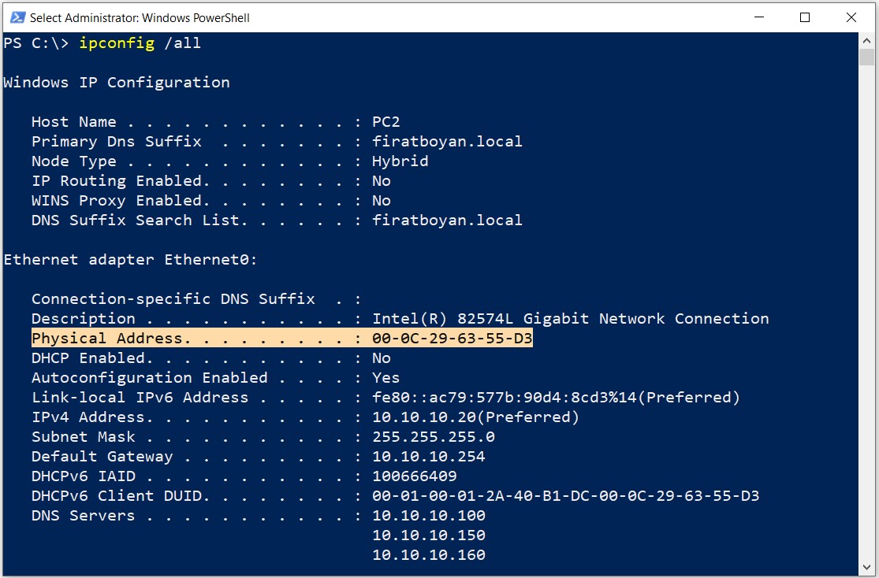879x578 pixels.
Task: Close the Administrator PowerShell window
Action: (x=851, y=17)
